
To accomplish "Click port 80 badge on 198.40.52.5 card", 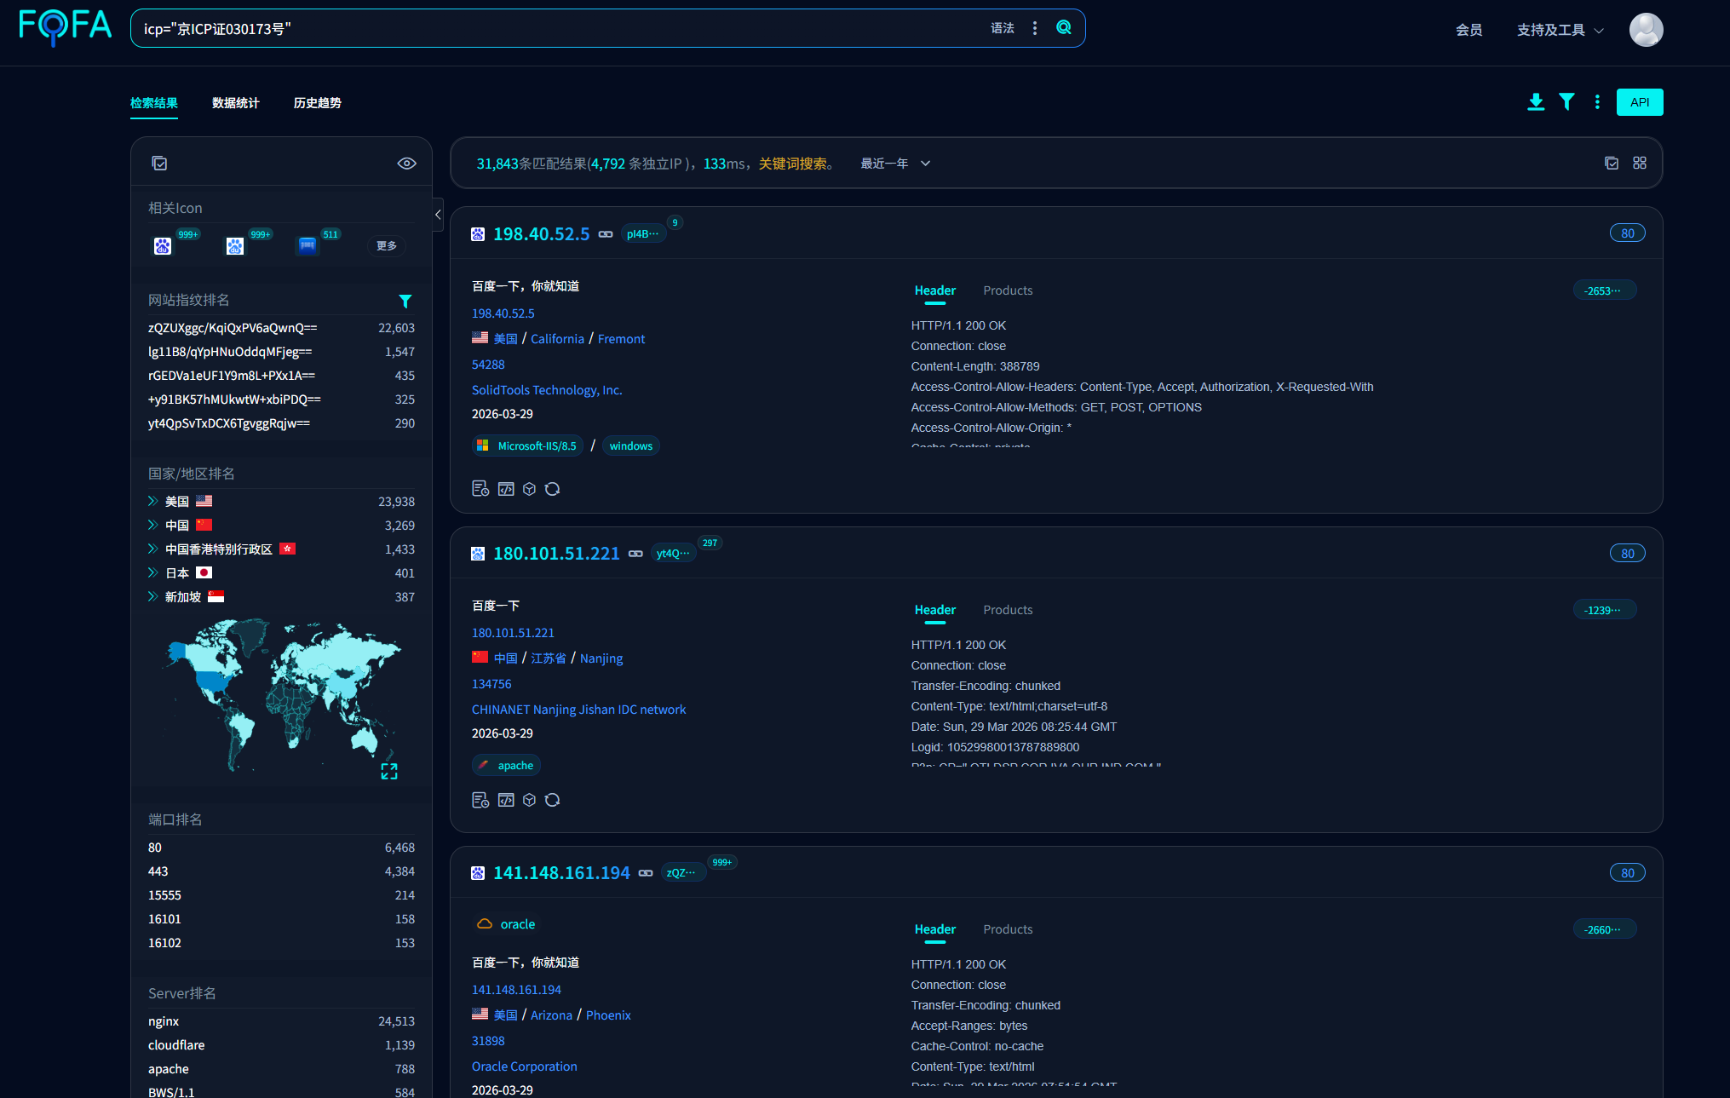I will (1627, 233).
